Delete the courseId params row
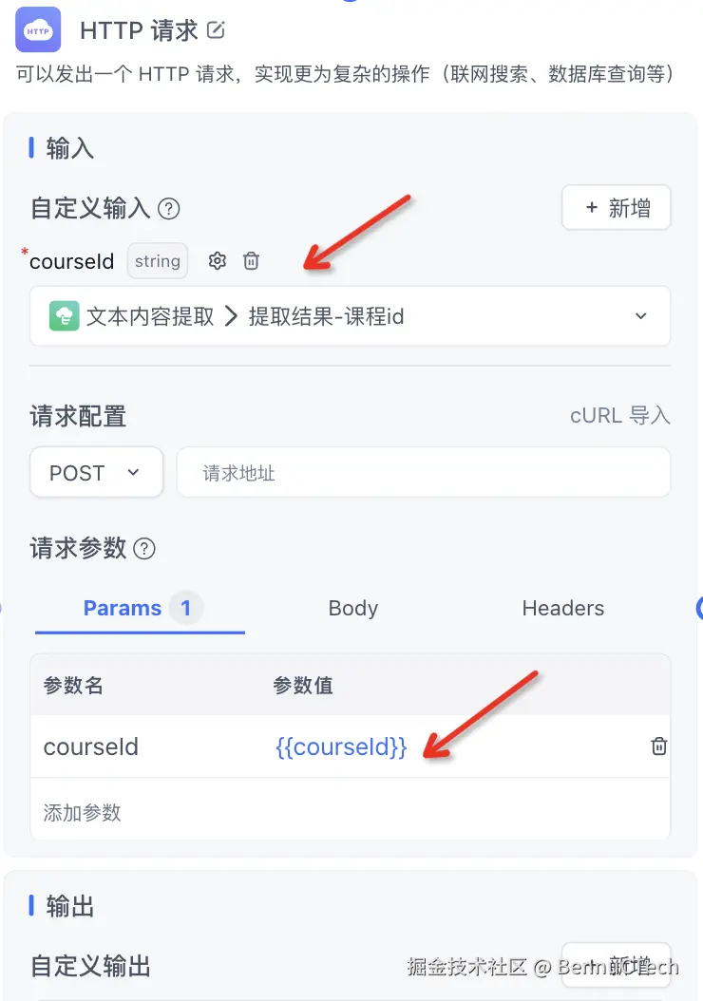 click(659, 746)
